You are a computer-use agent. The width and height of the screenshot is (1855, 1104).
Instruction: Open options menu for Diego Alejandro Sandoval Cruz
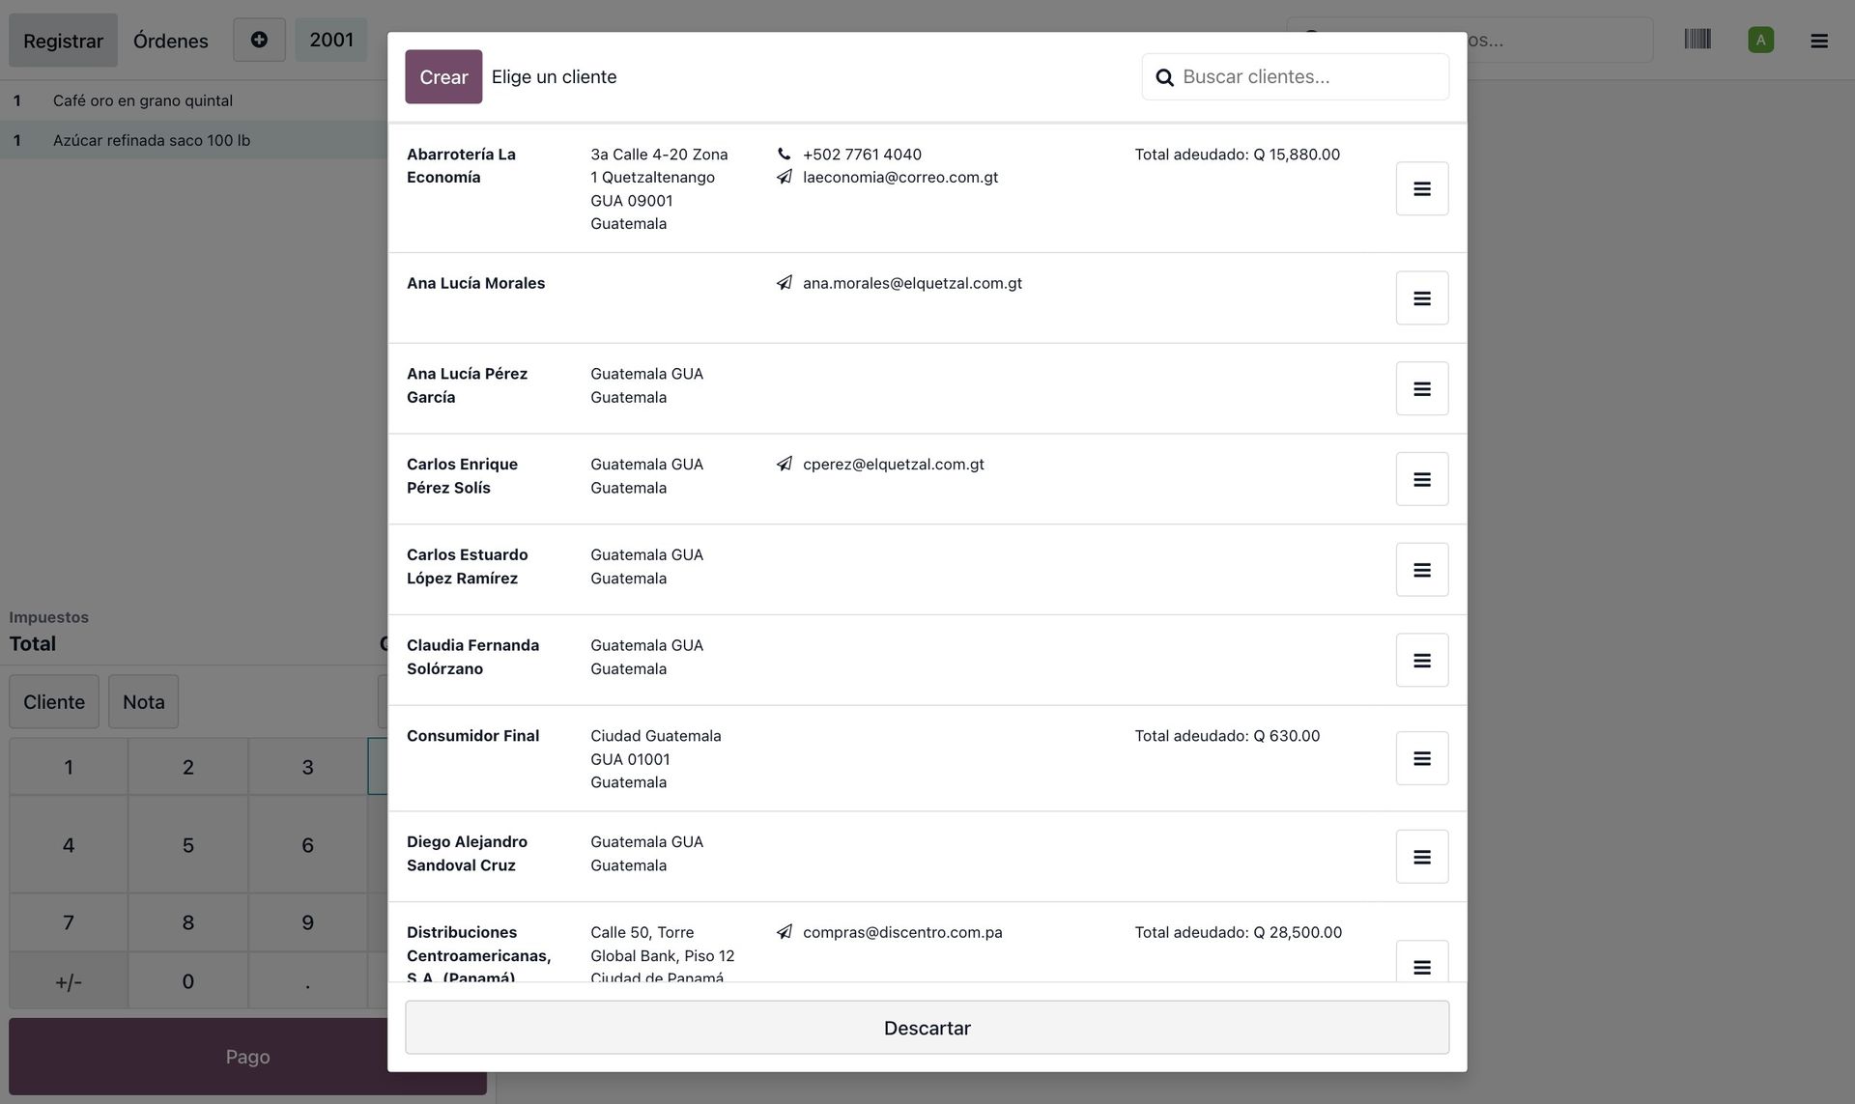[1421, 857]
